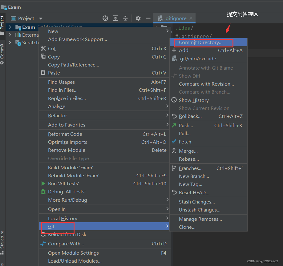
Task: Click the bug icon for Debug 'All Tests'
Action: [x=43, y=191]
